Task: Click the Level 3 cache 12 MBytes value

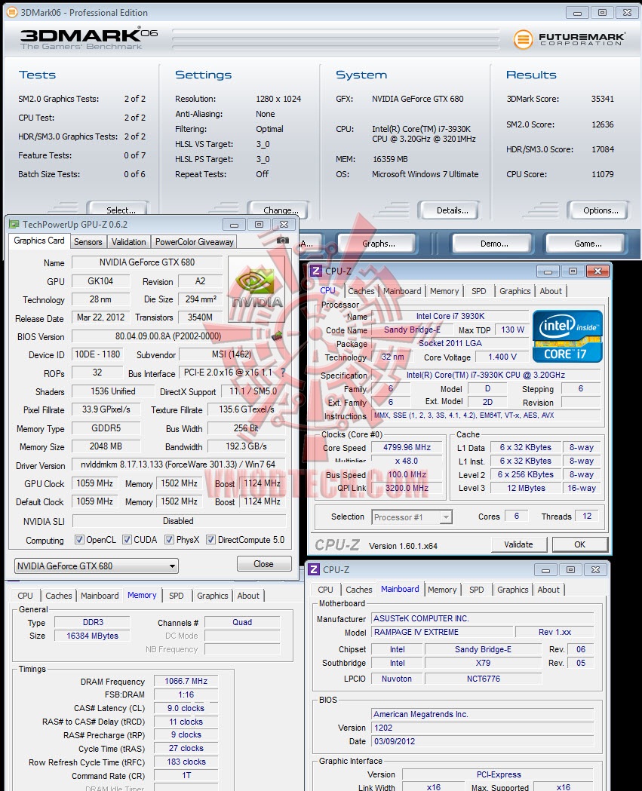Action: tap(526, 488)
